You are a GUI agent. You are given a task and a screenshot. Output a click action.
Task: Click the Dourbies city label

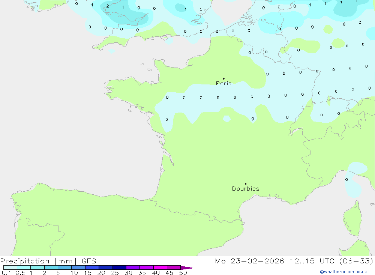click(246, 189)
